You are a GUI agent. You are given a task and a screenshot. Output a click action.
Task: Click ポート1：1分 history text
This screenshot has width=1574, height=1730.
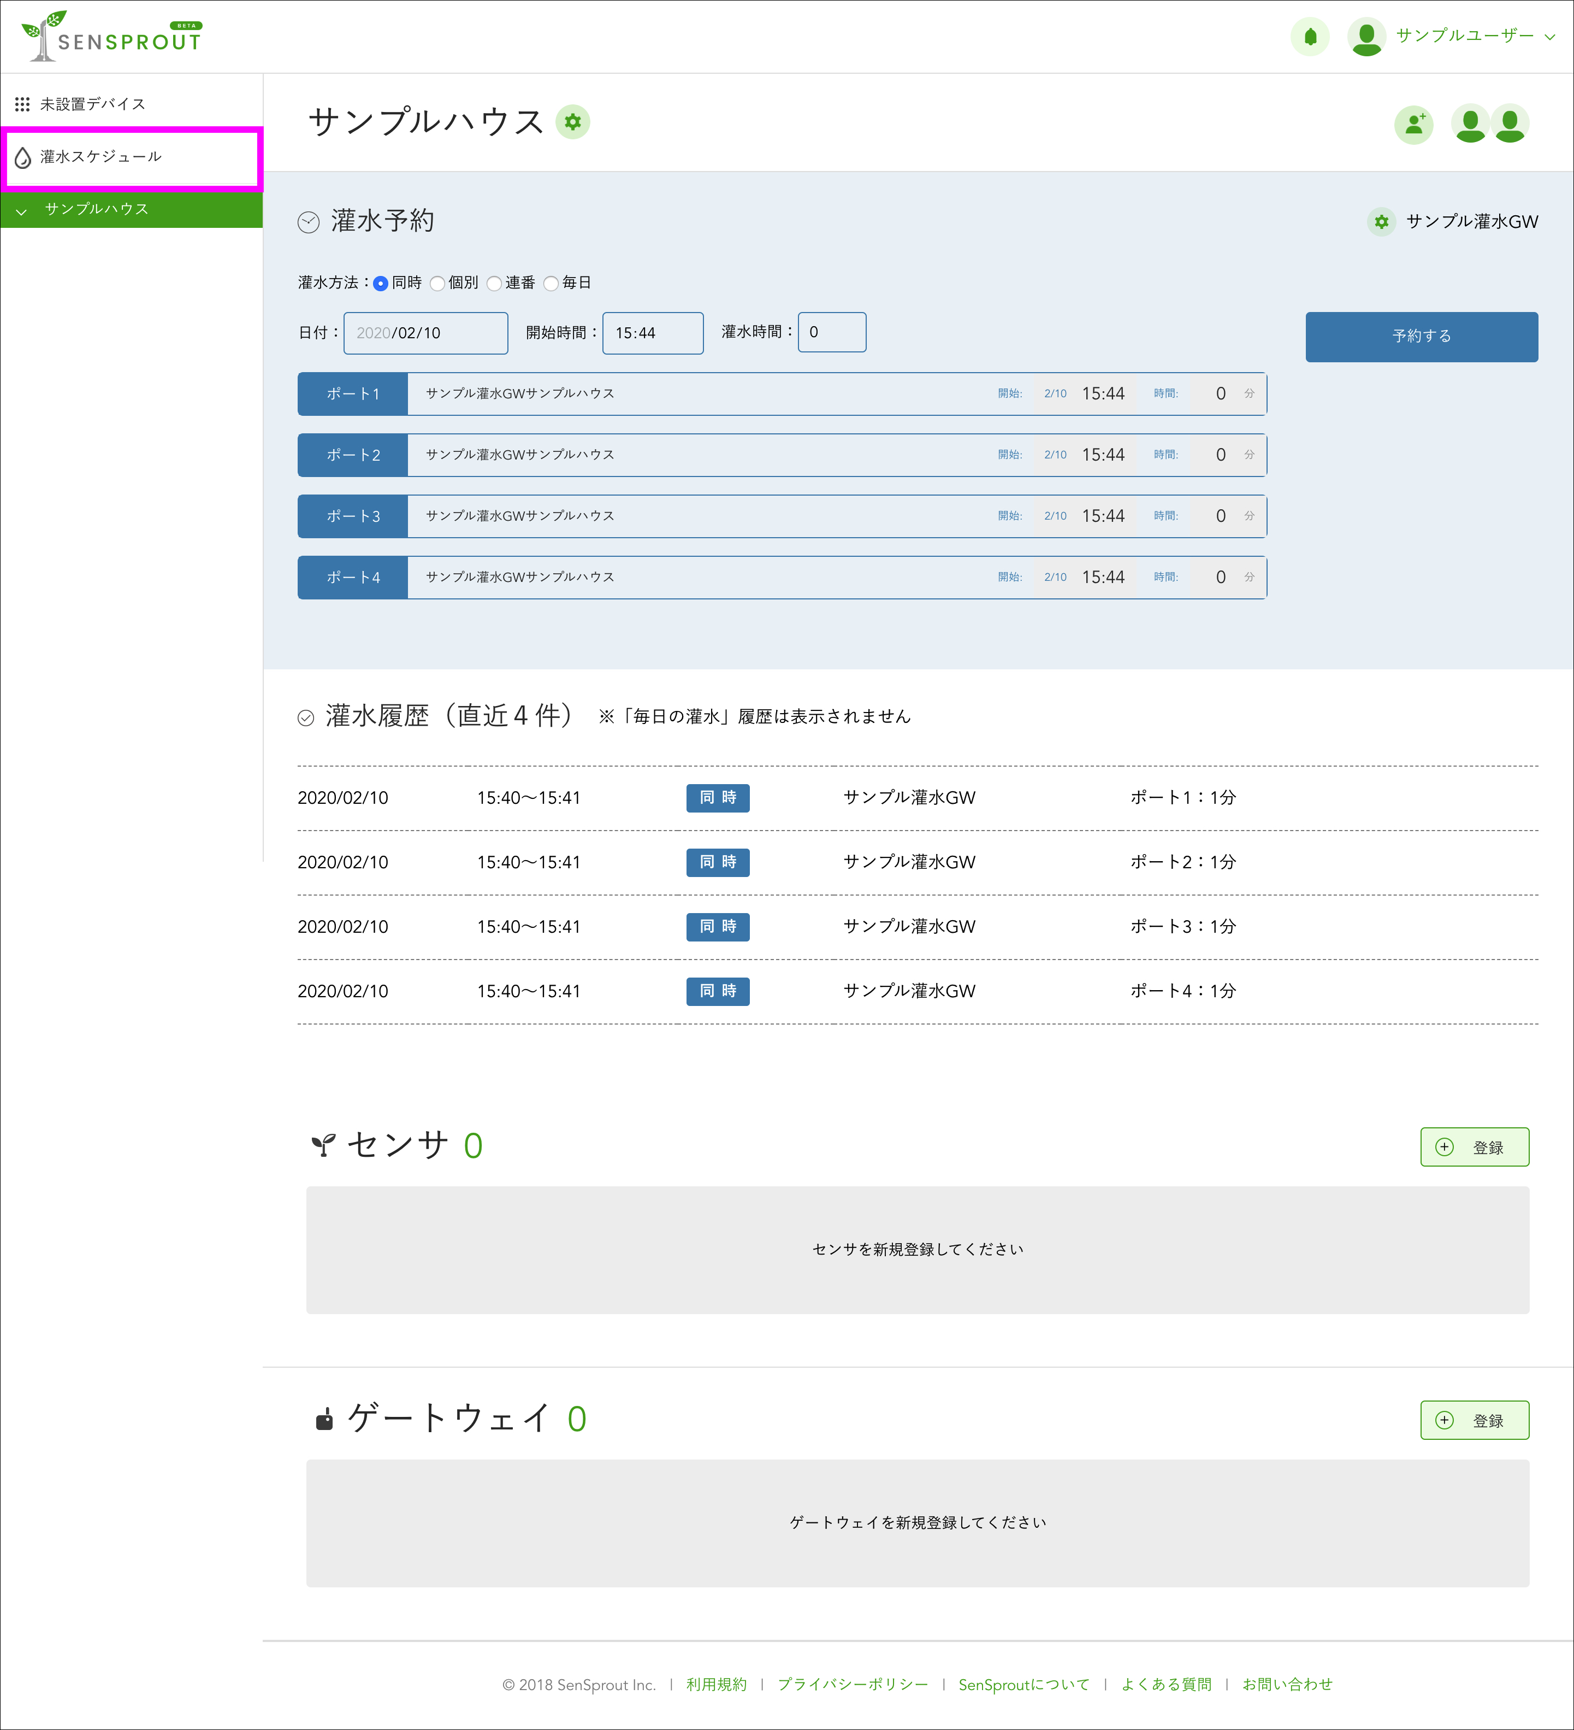click(x=1183, y=798)
